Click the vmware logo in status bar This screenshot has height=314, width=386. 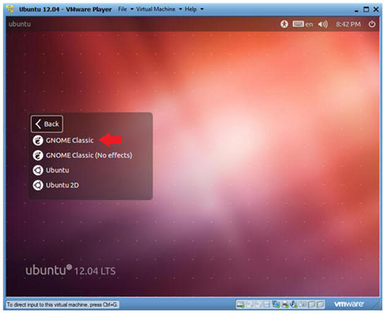(349, 304)
